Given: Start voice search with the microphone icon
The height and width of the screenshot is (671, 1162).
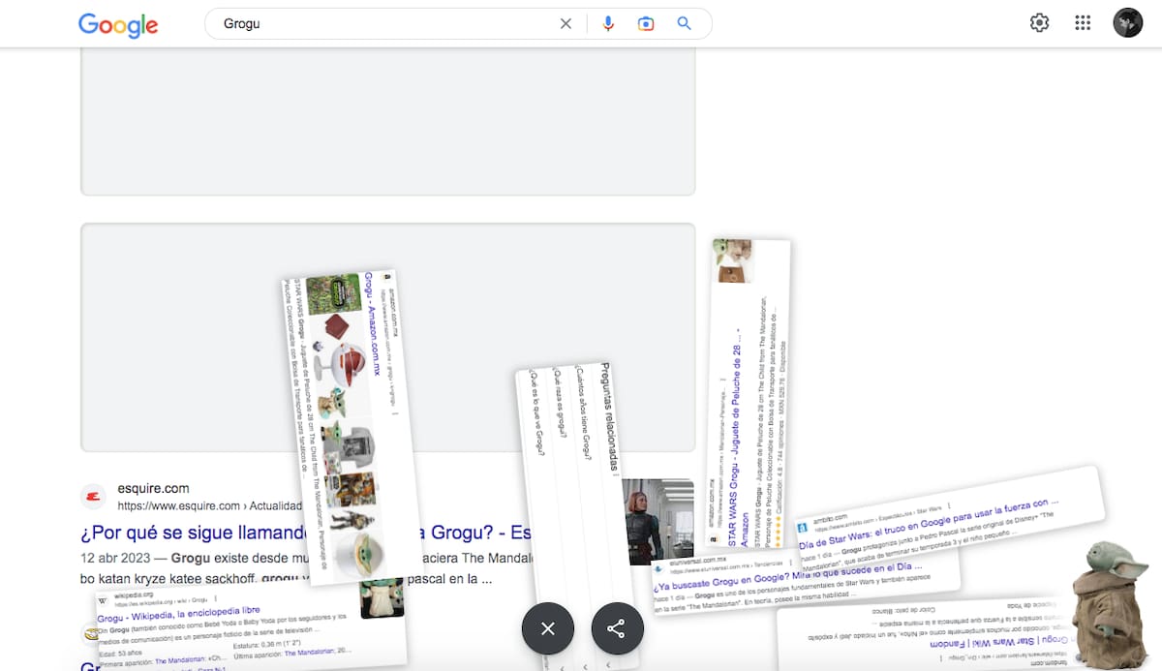Looking at the screenshot, I should [608, 24].
